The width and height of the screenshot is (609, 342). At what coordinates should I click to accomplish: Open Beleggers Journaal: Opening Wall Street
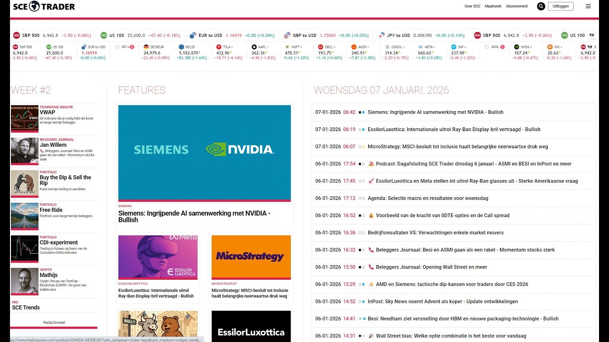click(x=454, y=267)
